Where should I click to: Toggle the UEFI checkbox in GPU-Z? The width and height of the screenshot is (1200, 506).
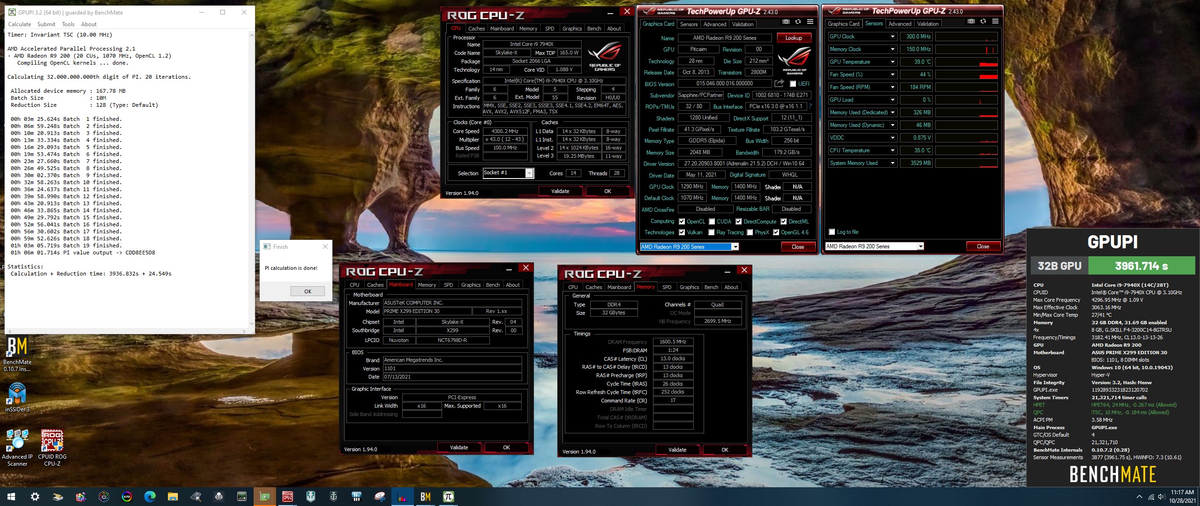pyautogui.click(x=793, y=84)
